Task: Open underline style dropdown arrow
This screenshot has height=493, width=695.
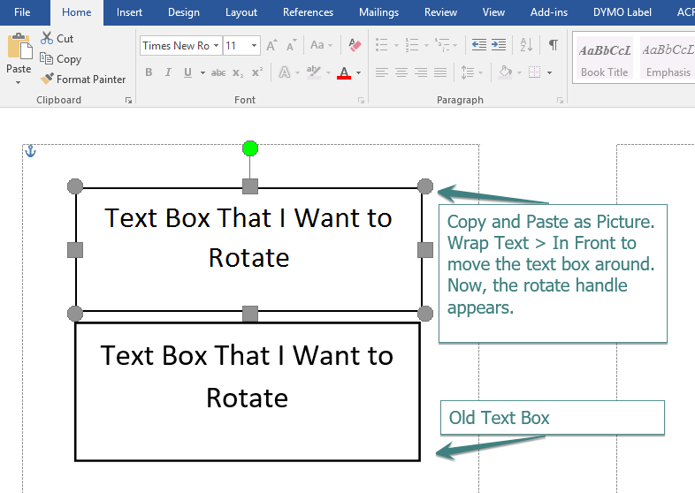Action: pyautogui.click(x=202, y=72)
